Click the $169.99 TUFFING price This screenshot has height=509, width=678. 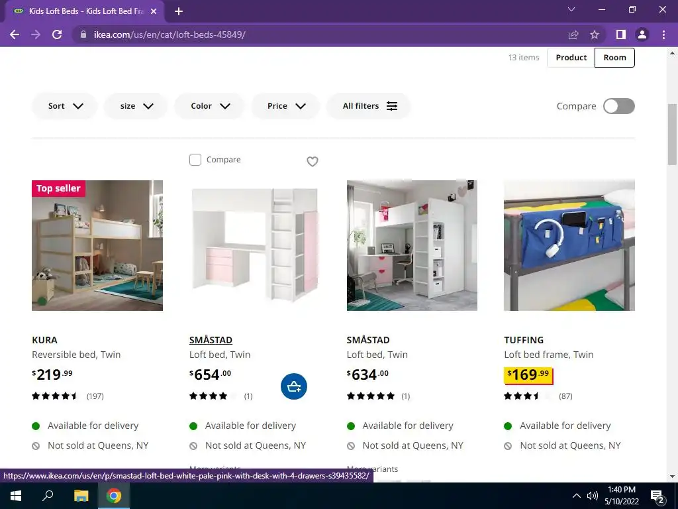(528, 375)
